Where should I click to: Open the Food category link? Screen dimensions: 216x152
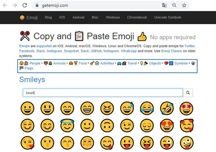pos(83,63)
